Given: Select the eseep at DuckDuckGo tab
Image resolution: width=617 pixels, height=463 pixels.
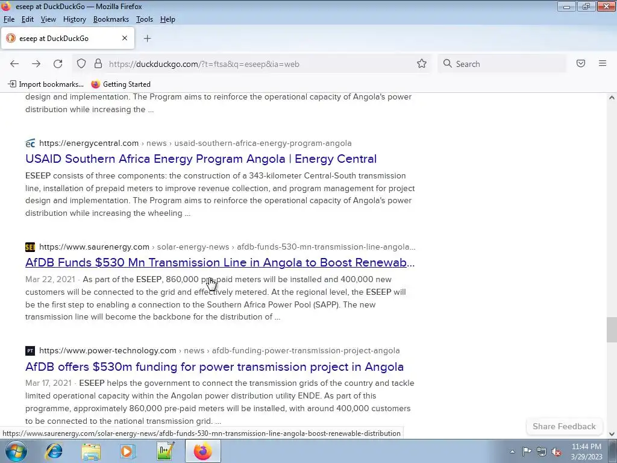Looking at the screenshot, I should (x=67, y=38).
